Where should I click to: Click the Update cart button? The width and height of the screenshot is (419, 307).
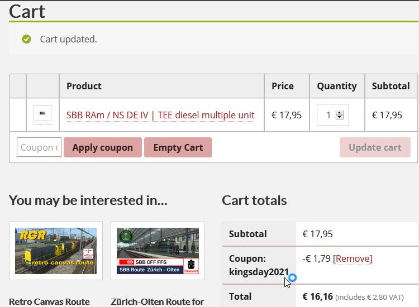tap(375, 147)
